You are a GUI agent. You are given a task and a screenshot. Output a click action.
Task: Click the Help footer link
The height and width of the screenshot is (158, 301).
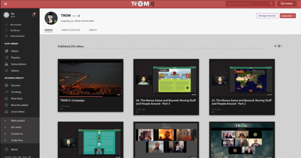click(x=15, y=157)
